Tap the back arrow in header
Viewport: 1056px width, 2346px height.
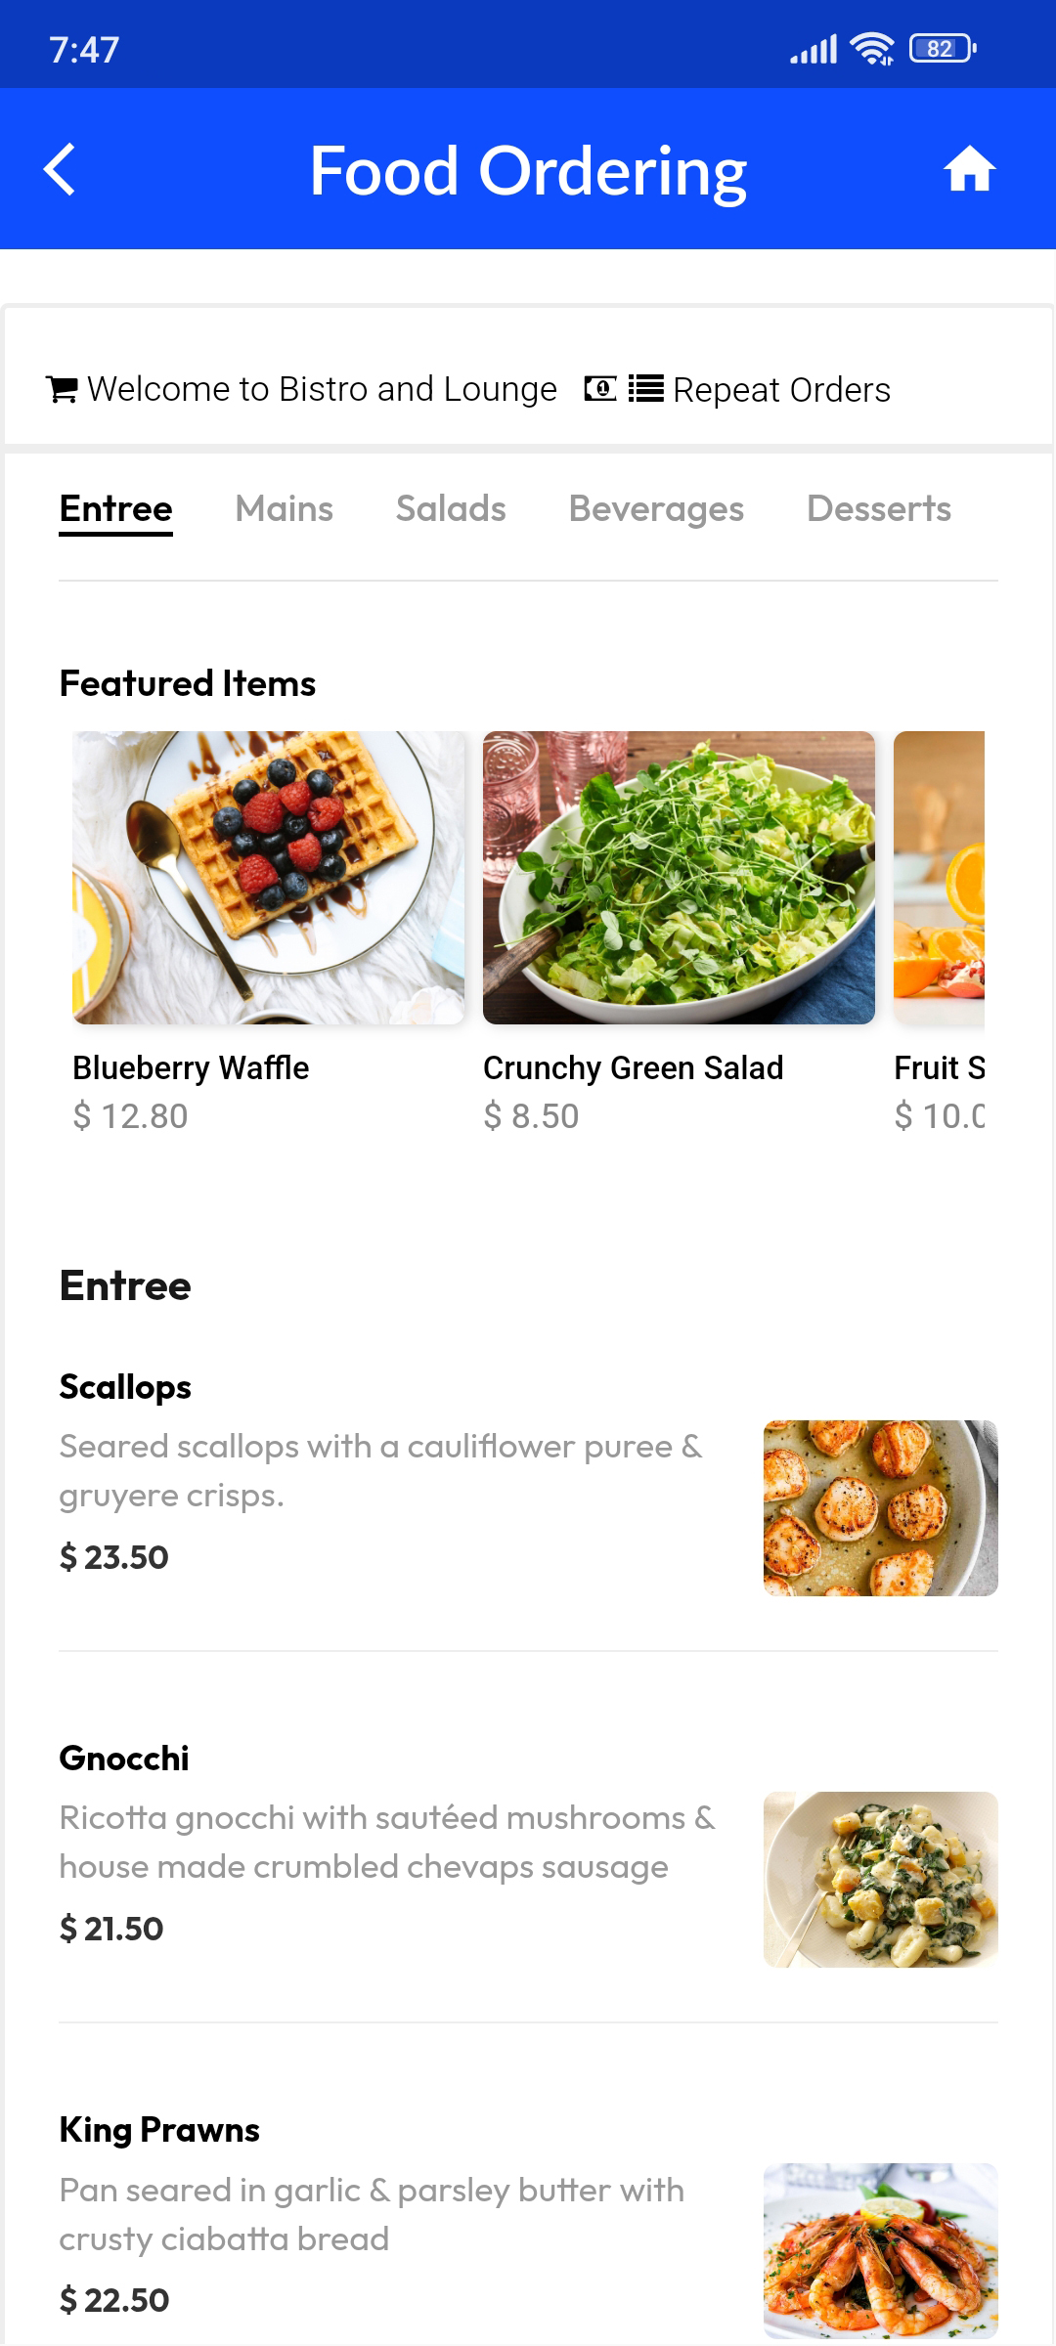coord(61,170)
